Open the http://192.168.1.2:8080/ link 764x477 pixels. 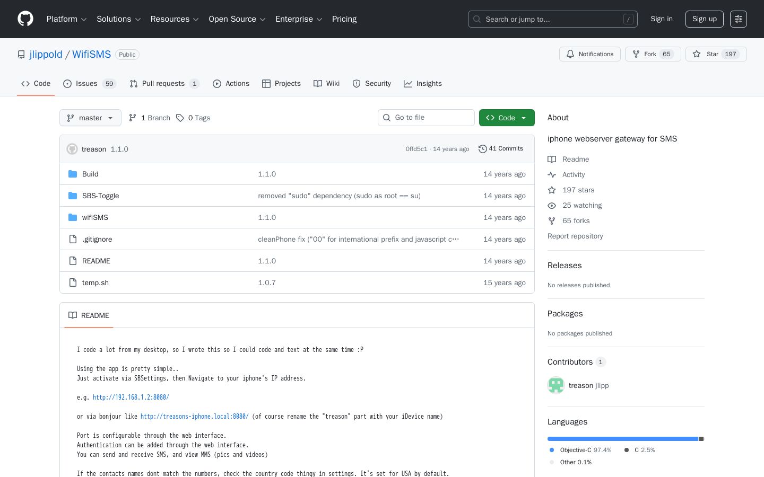click(131, 397)
